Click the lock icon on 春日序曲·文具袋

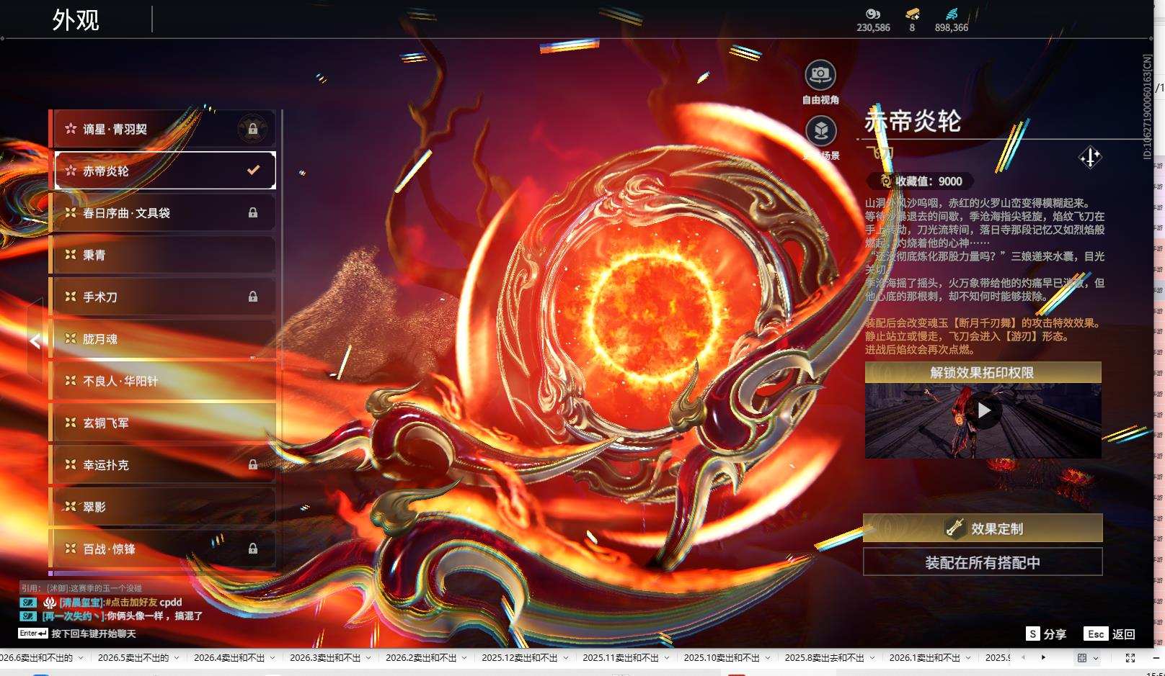(253, 213)
